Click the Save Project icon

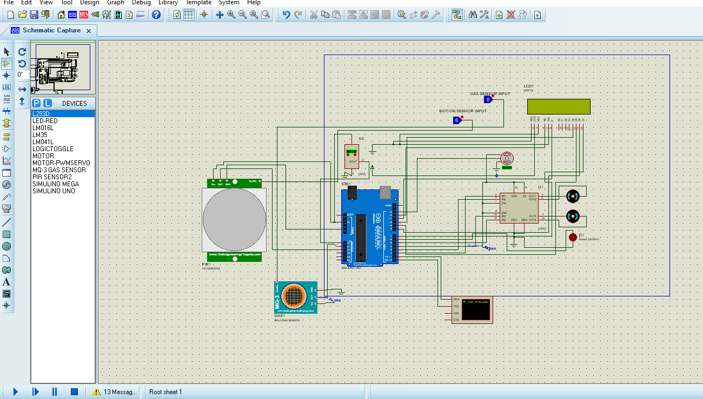(x=34, y=15)
